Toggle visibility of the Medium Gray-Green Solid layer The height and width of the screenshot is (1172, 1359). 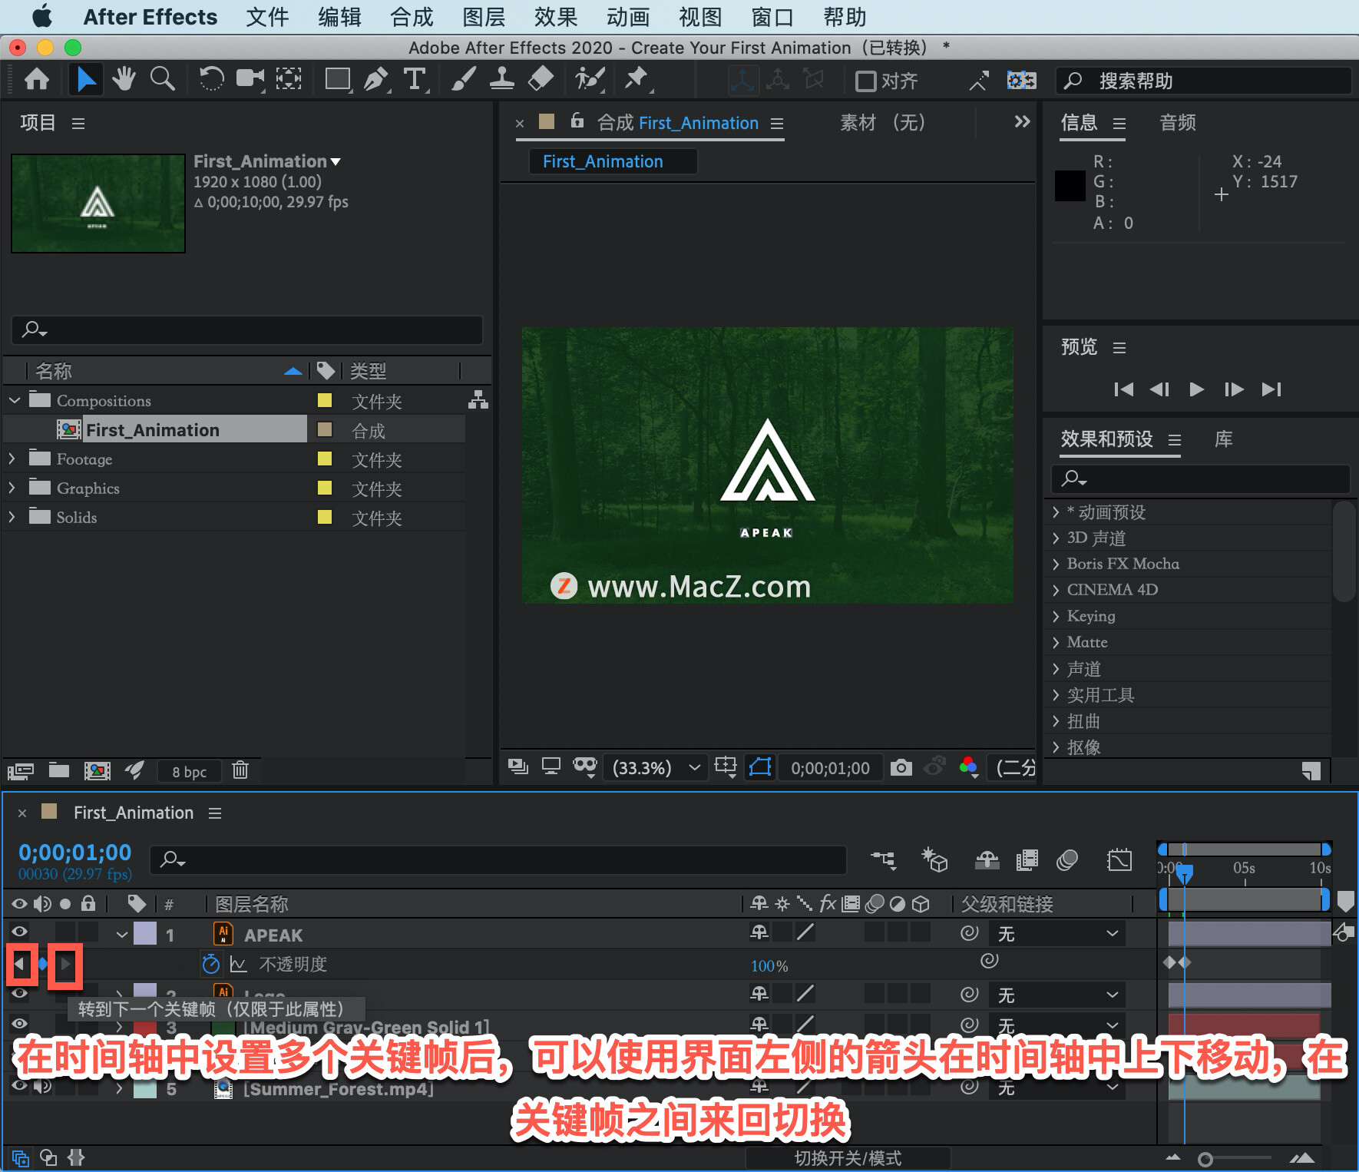[x=19, y=1023]
